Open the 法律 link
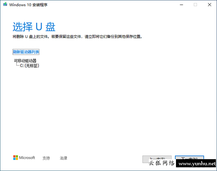 (x=63, y=158)
